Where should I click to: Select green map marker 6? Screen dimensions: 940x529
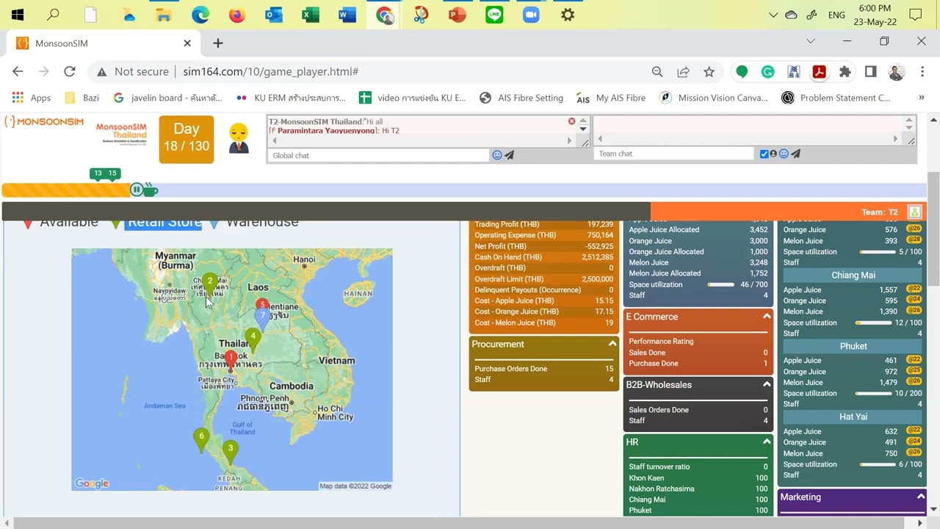tap(201, 439)
